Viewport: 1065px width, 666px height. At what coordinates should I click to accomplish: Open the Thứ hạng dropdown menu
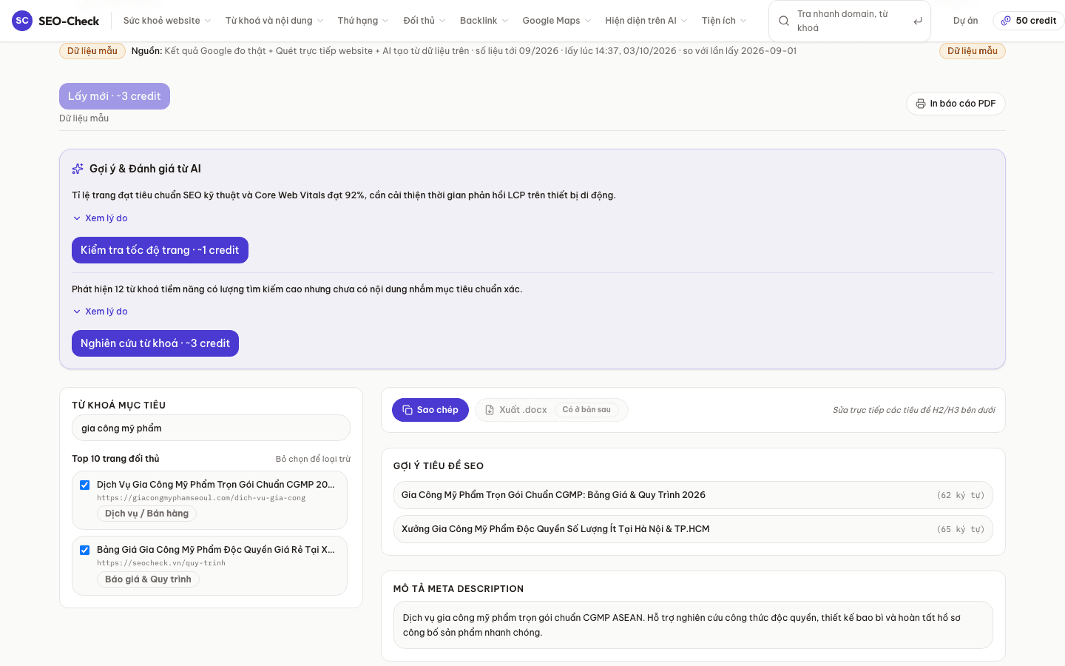pyautogui.click(x=363, y=21)
